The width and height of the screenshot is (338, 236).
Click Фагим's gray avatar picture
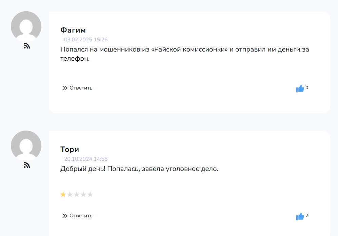pyautogui.click(x=26, y=26)
